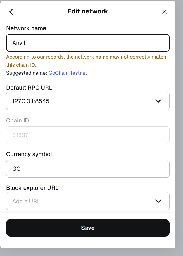The image size is (183, 256).
Task: Click the Edit network title
Action: [88, 11]
